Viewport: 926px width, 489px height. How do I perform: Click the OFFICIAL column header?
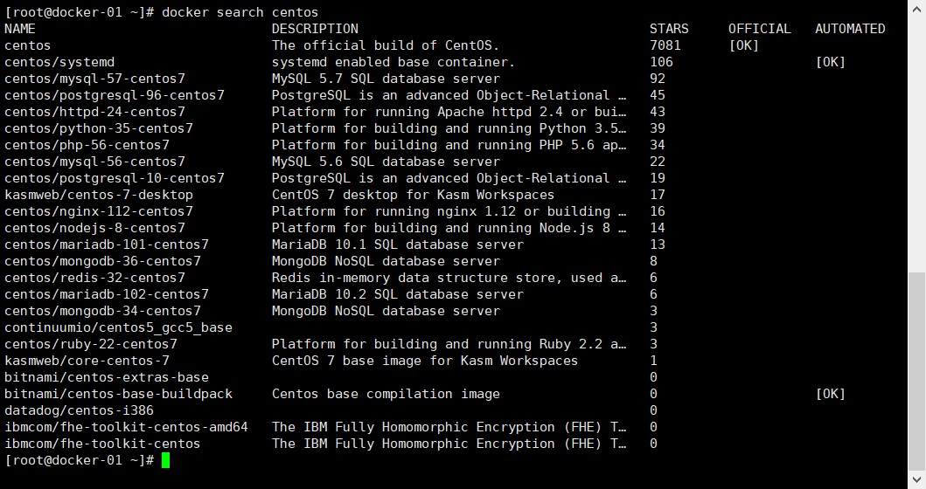(x=759, y=29)
